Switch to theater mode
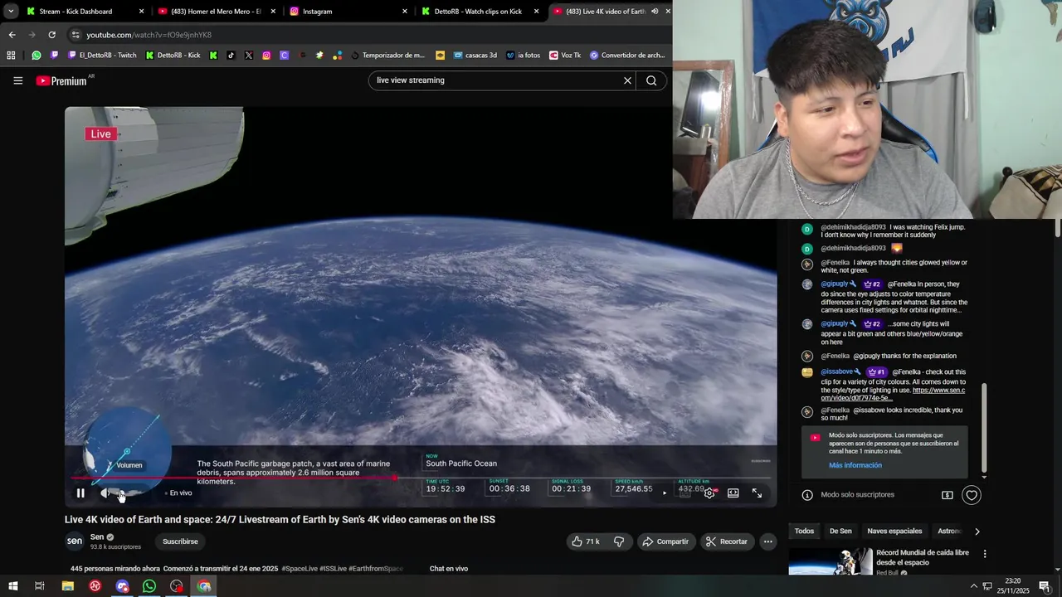 click(733, 493)
